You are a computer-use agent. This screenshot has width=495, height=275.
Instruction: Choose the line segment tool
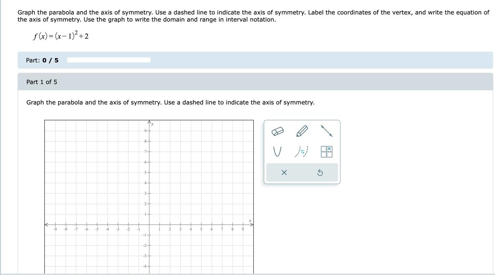tap(326, 131)
